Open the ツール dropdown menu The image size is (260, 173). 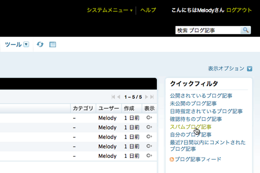pos(17,44)
